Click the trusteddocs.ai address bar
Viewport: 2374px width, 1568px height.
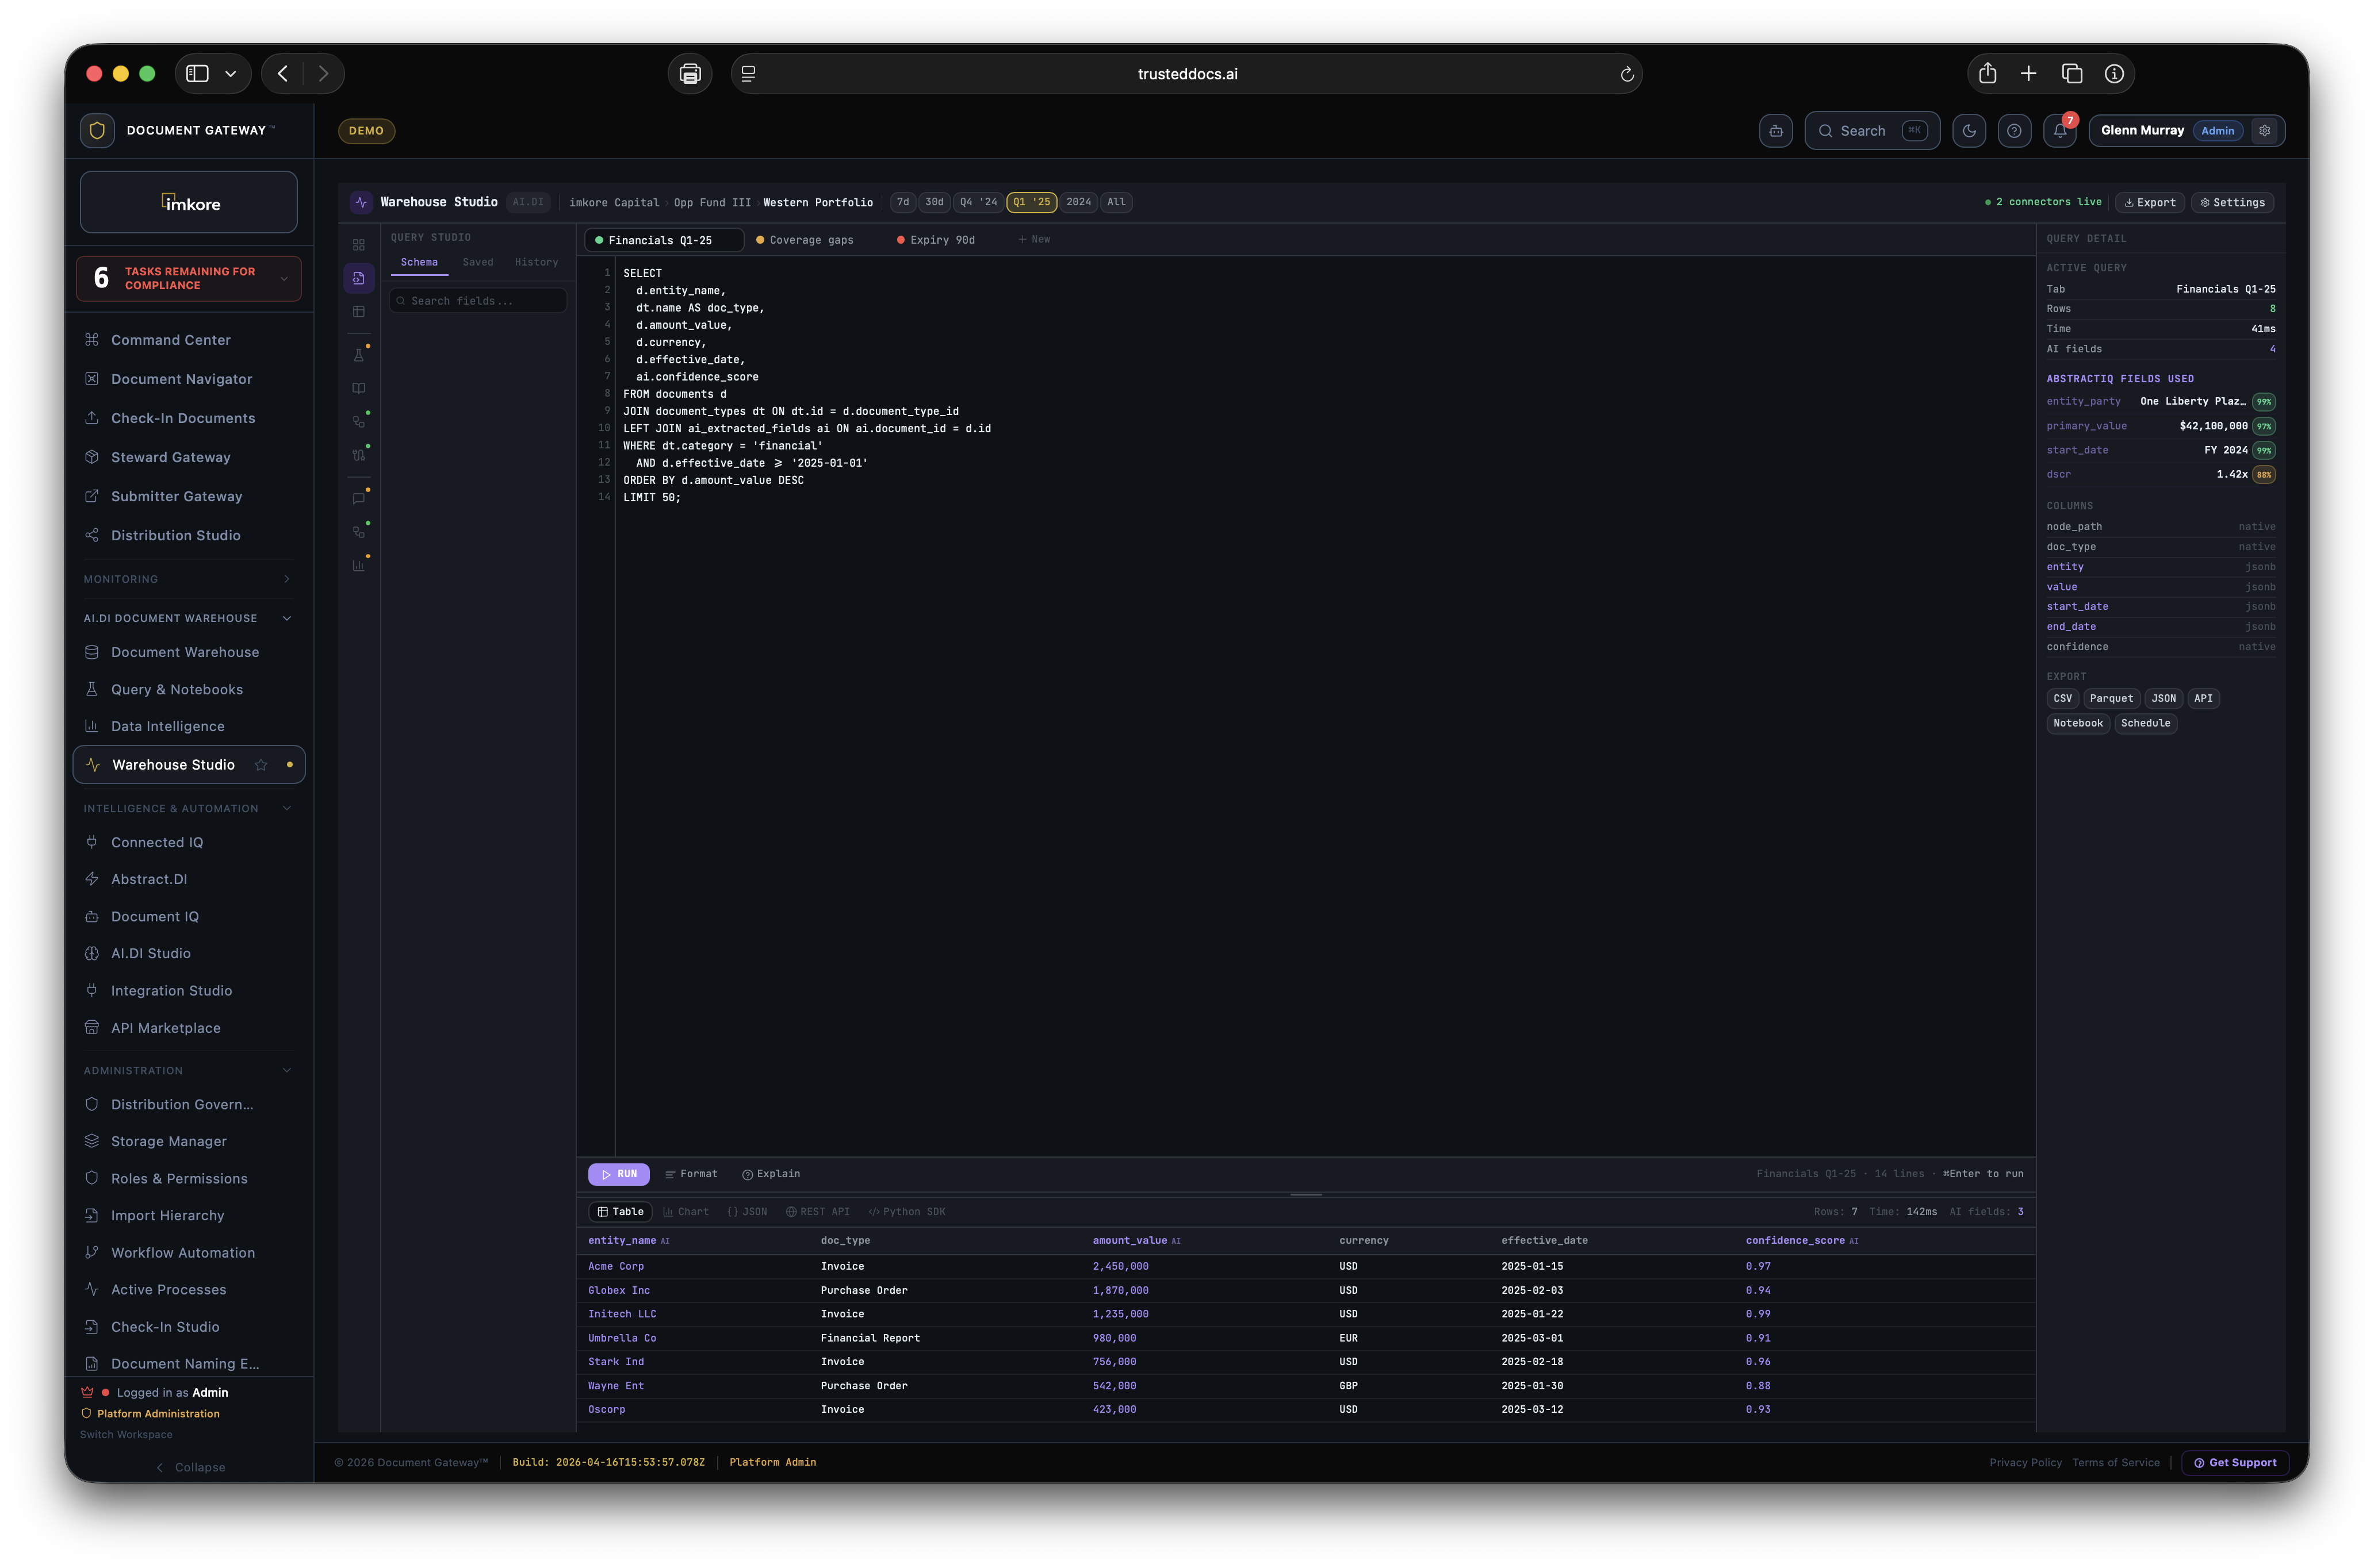1186,74
